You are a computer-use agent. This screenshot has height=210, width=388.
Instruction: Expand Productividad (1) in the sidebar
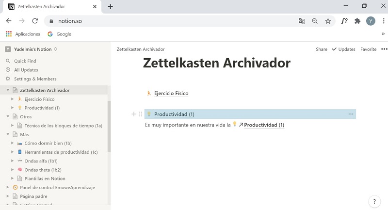click(13, 108)
